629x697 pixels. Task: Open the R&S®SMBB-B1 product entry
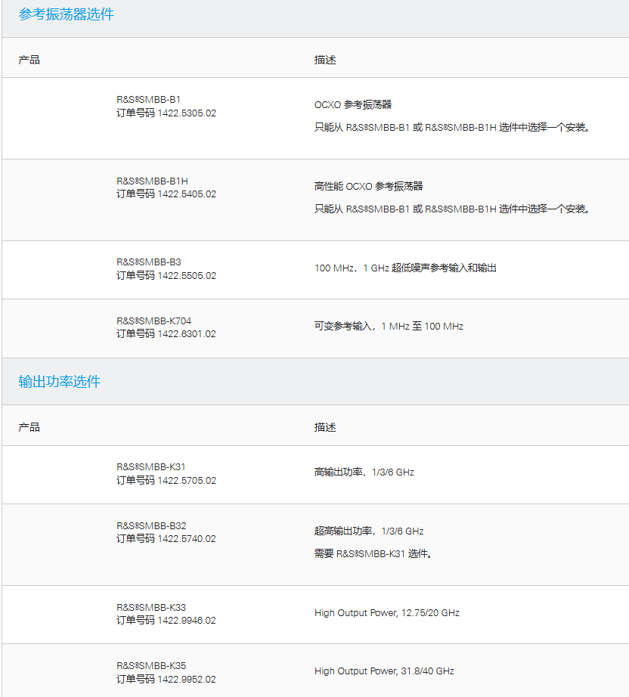(x=148, y=99)
